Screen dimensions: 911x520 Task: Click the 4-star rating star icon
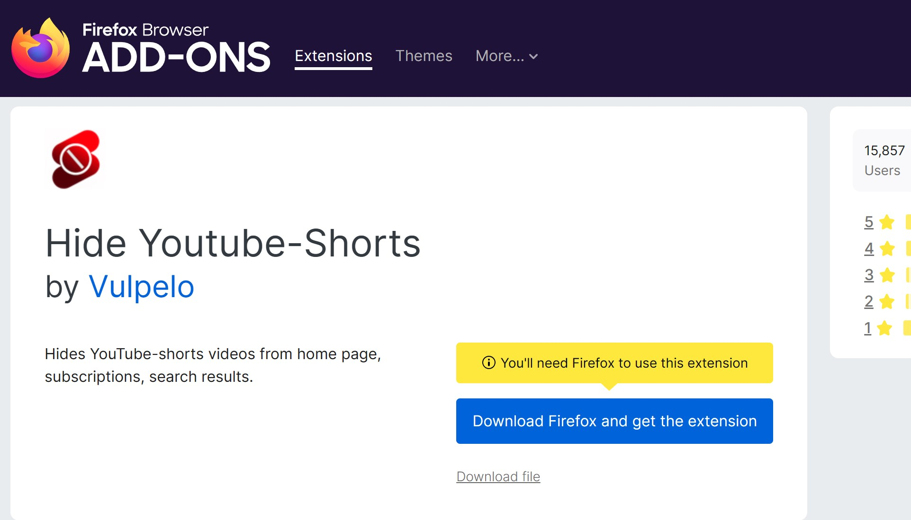click(887, 248)
